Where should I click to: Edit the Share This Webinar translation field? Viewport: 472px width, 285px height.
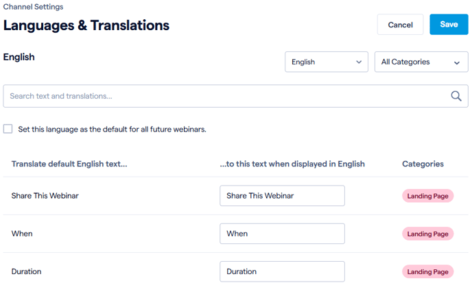(x=282, y=196)
